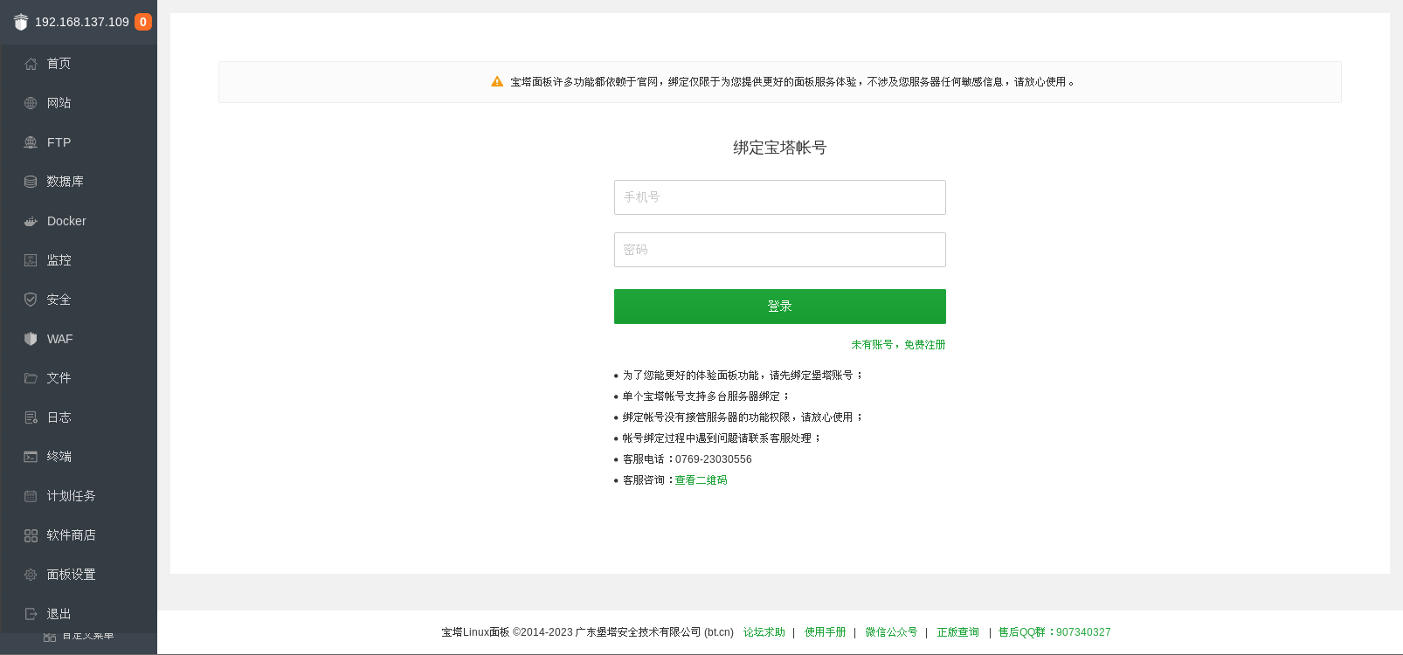Click the calendar icon beside 计划任务

point(31,496)
